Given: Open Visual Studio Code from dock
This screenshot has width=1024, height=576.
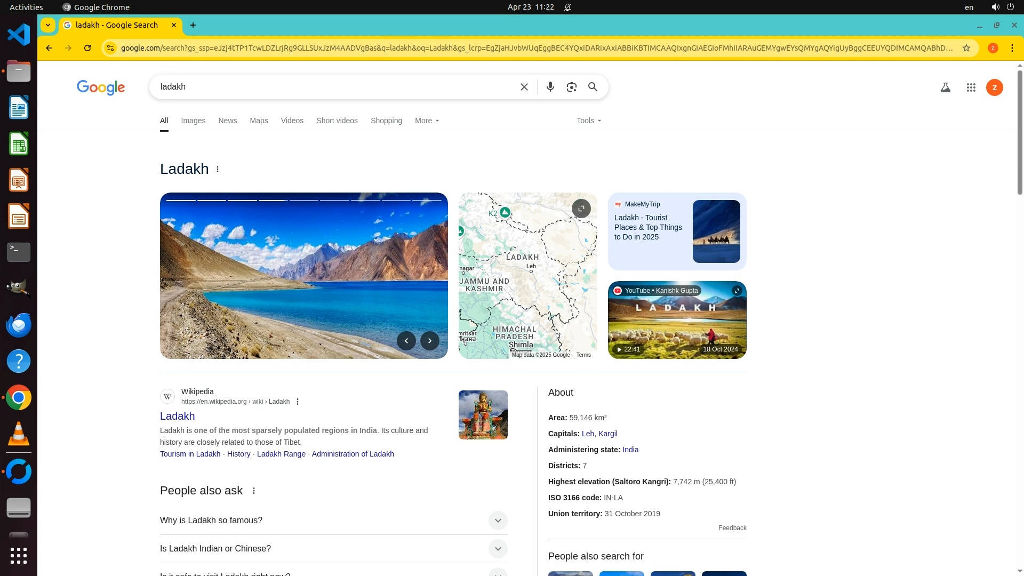Looking at the screenshot, I should [x=19, y=35].
